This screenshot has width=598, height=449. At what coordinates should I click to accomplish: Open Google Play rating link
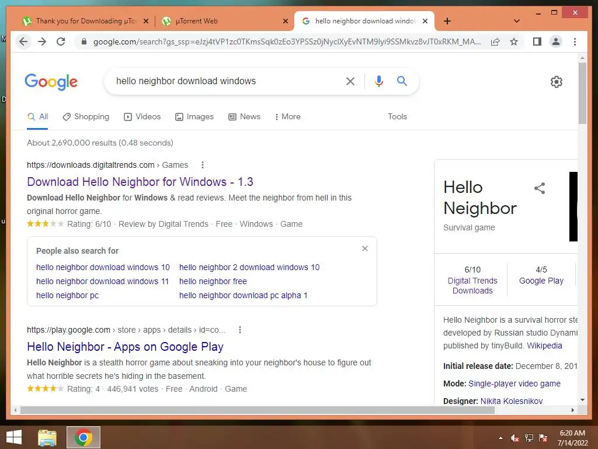tap(541, 281)
